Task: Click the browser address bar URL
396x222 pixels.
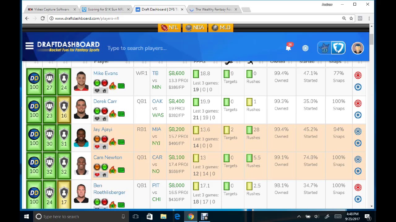Action: pyautogui.click(x=87, y=18)
